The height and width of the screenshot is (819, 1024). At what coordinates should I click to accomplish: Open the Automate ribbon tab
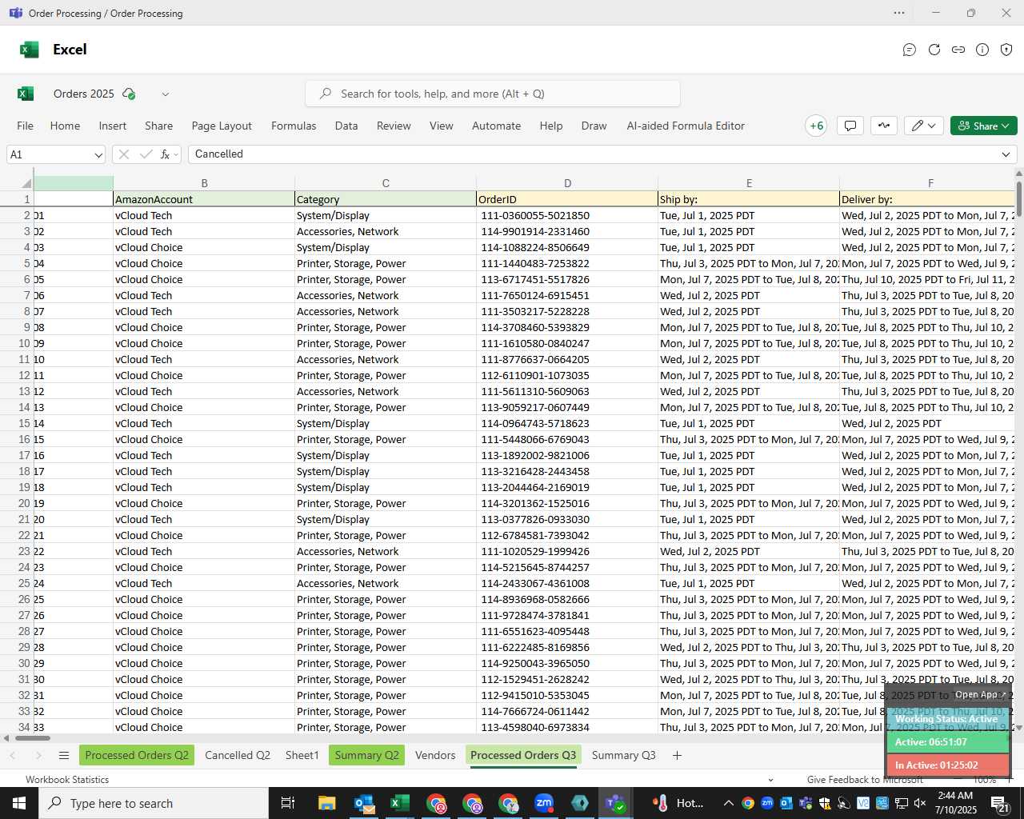(496, 126)
